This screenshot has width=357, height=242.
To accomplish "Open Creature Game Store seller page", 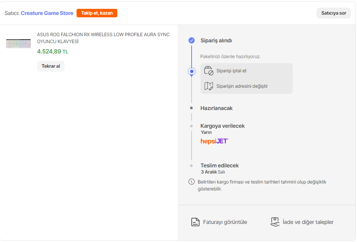I will [47, 13].
